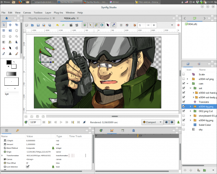Activate the Spline tool
This screenshot has height=174, width=217.
click(x=10, y=42)
